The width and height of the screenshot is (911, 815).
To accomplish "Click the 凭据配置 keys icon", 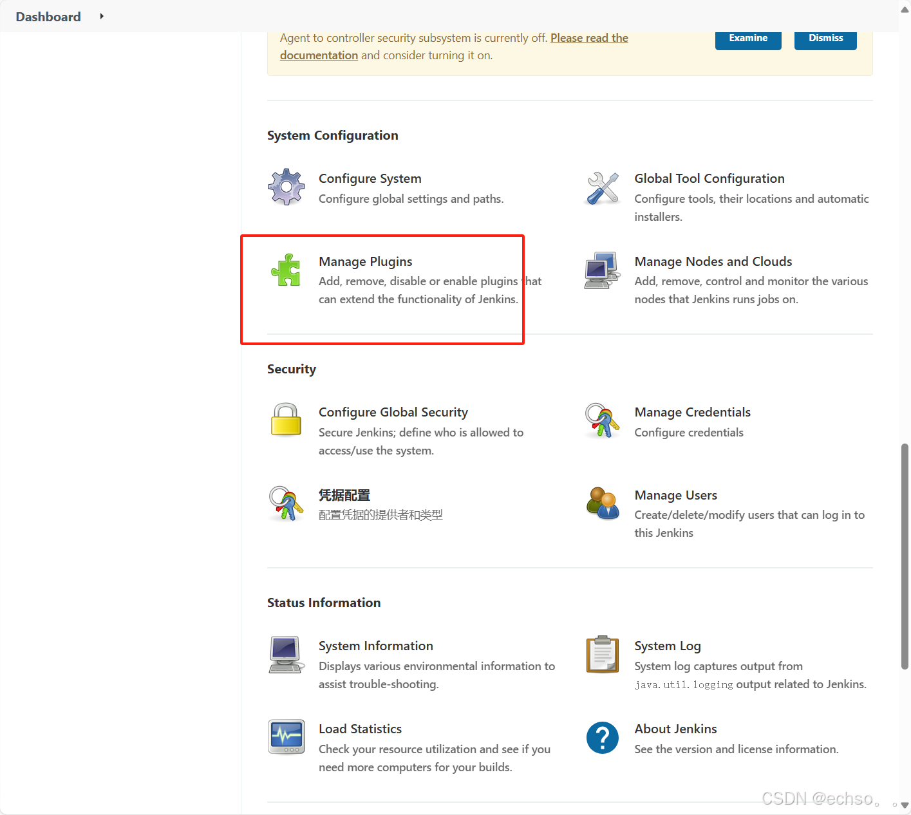I will coord(286,503).
